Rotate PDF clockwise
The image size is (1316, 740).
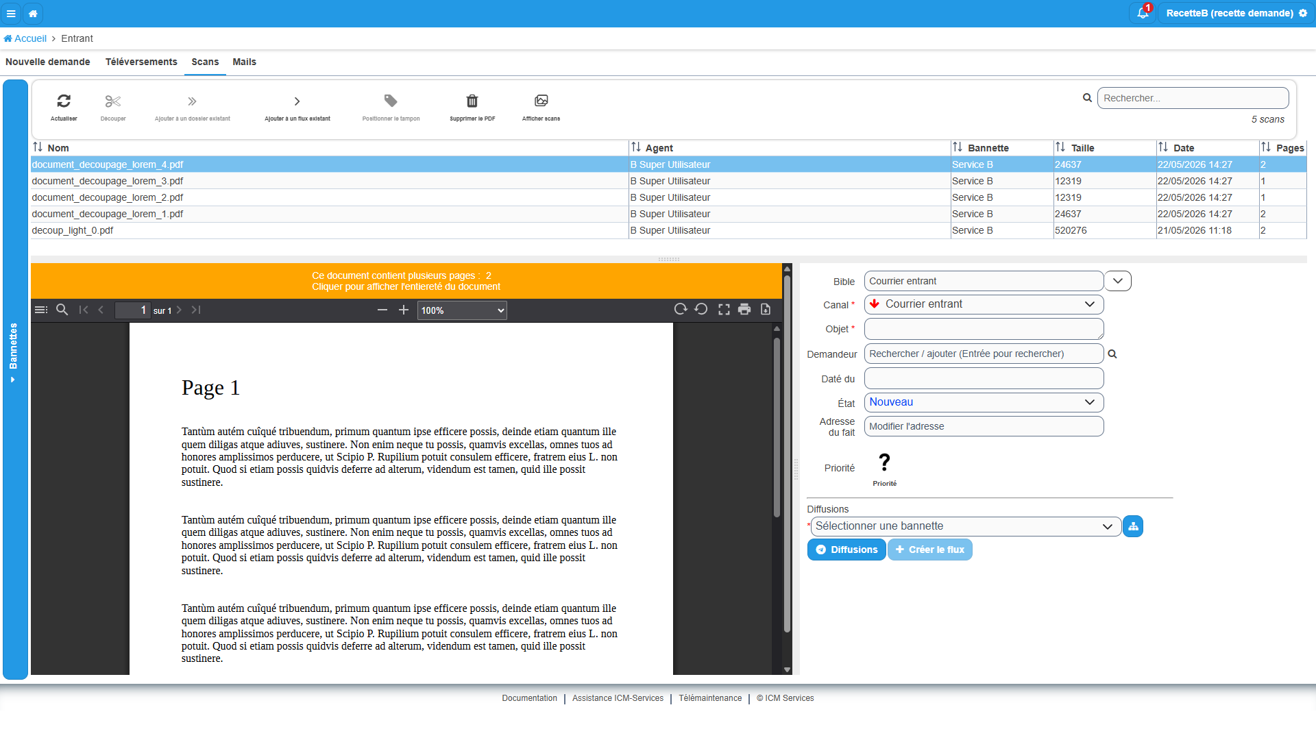click(x=680, y=309)
